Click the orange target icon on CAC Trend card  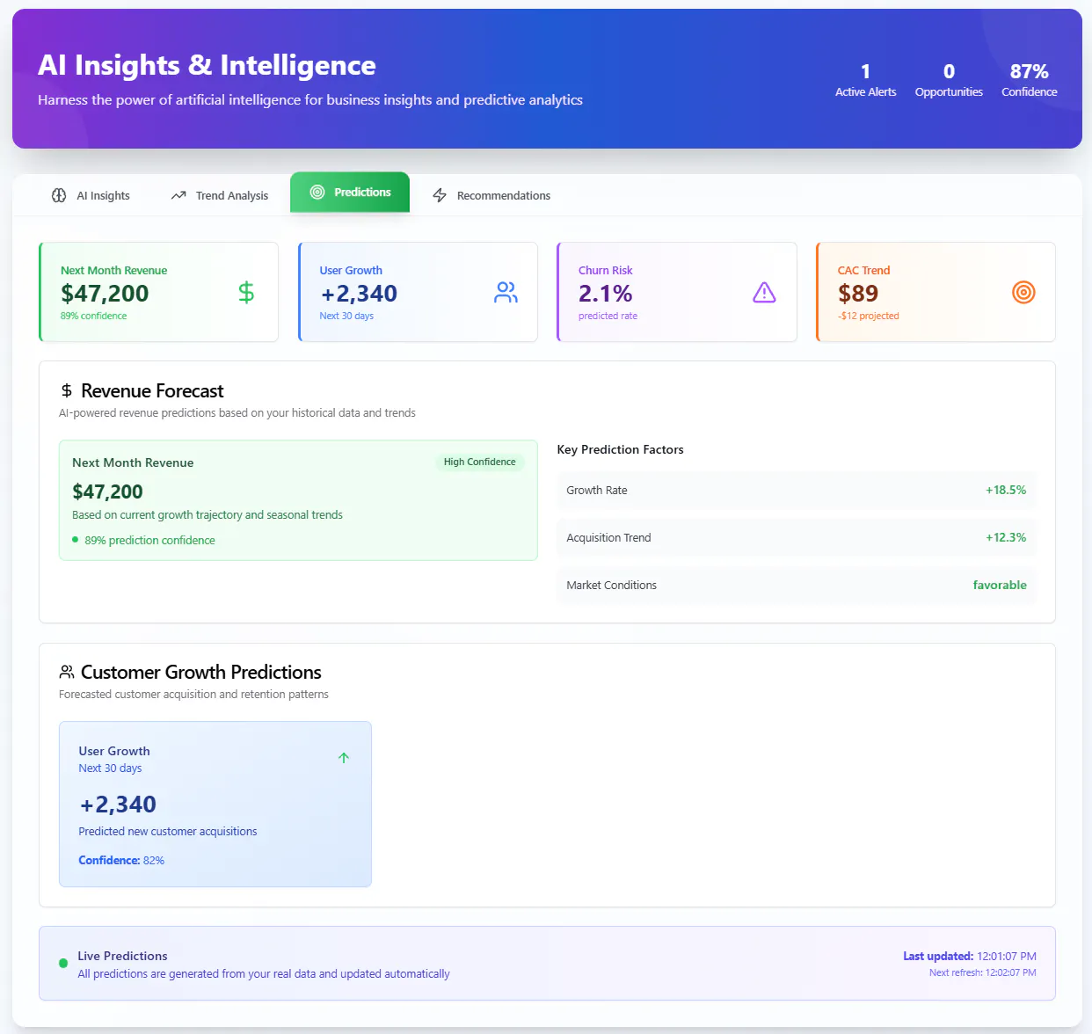click(1023, 292)
